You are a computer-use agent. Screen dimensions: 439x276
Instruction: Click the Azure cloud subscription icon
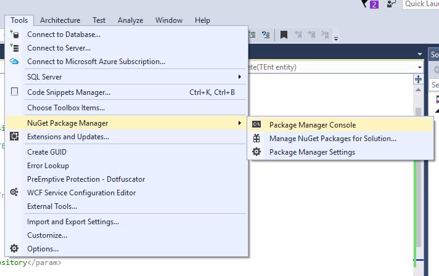click(x=15, y=62)
